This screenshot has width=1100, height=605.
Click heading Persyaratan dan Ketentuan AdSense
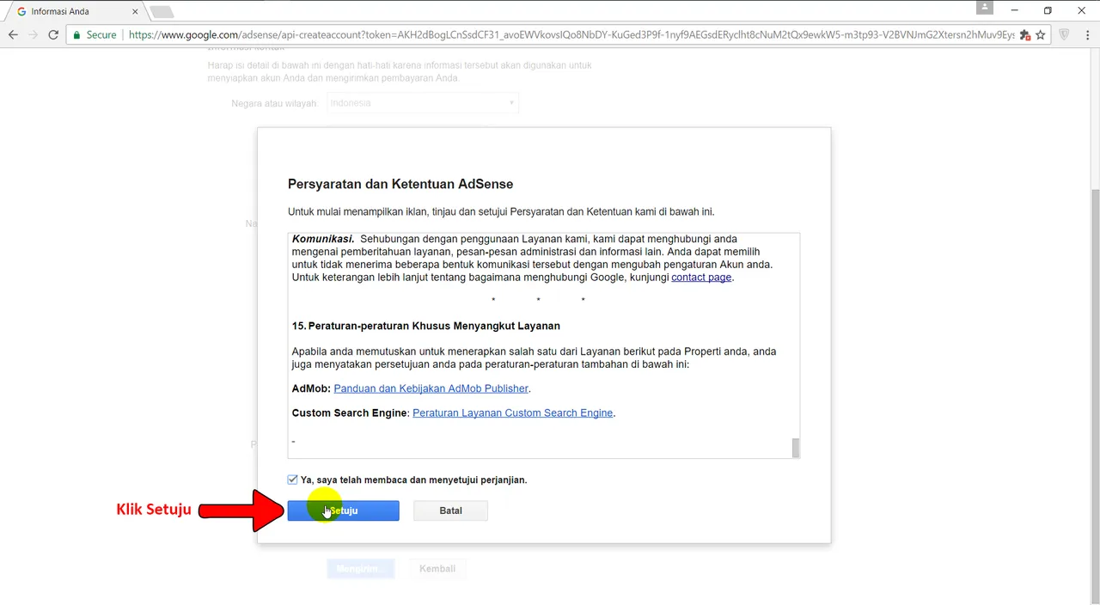coord(400,184)
